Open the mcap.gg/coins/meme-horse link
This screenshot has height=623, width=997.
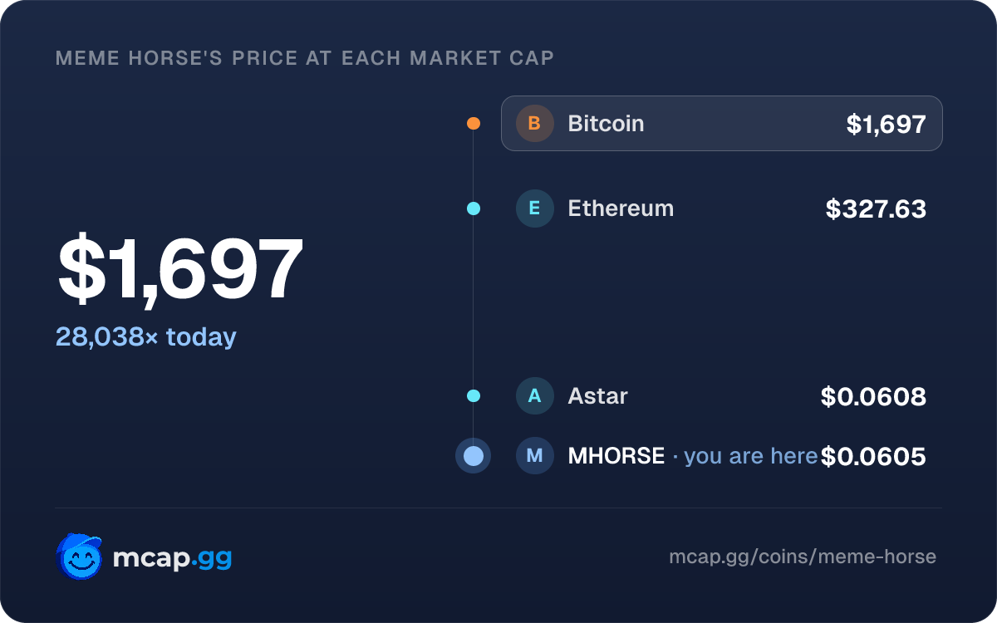803,557
